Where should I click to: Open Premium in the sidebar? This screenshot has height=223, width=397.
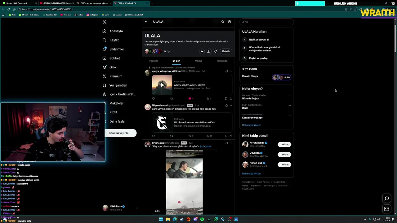pos(112,76)
